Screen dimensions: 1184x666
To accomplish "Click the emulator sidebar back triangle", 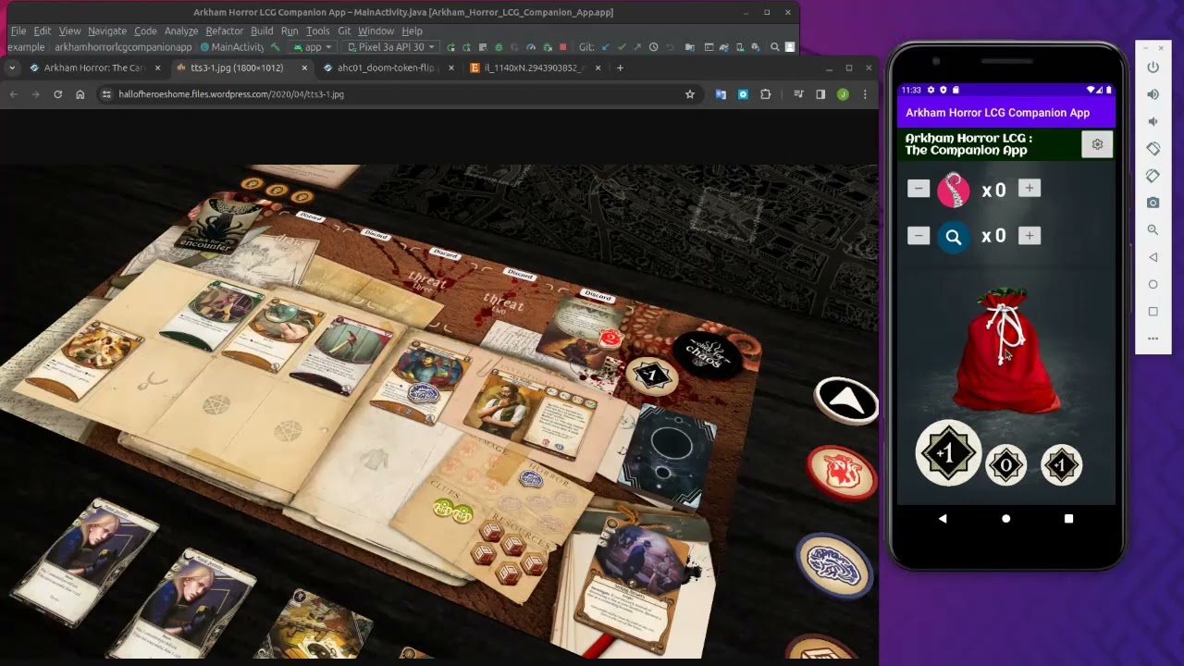I will [x=1153, y=257].
